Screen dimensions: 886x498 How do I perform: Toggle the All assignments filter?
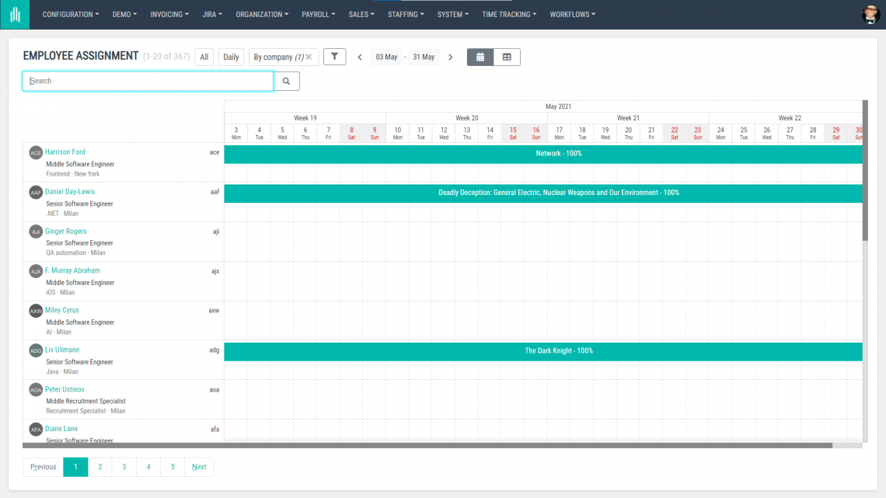pos(204,56)
